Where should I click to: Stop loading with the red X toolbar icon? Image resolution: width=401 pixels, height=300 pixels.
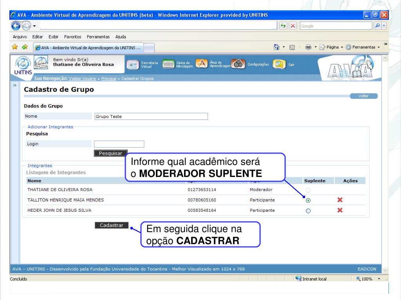pyautogui.click(x=293, y=25)
